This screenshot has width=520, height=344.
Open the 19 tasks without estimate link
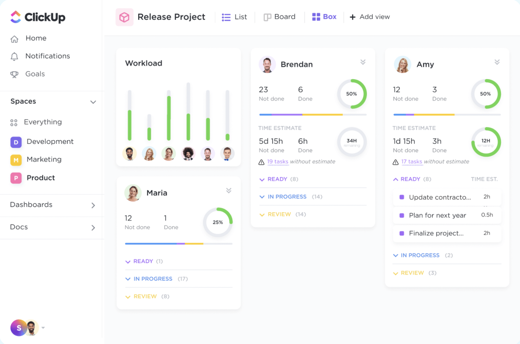pyautogui.click(x=278, y=162)
